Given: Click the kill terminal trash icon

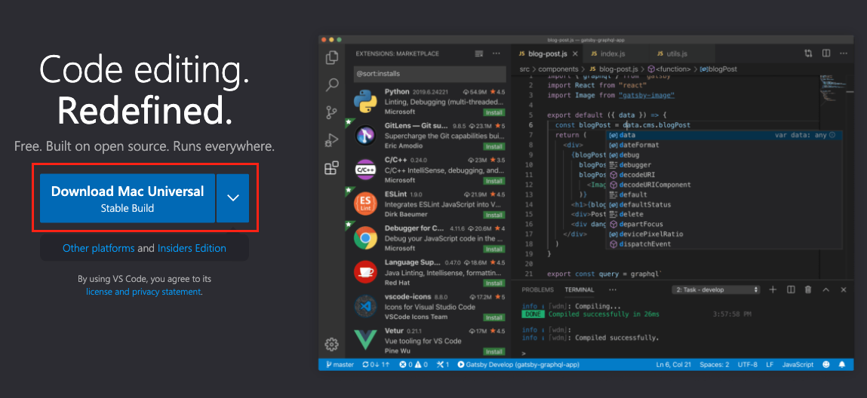Looking at the screenshot, I should coord(808,289).
